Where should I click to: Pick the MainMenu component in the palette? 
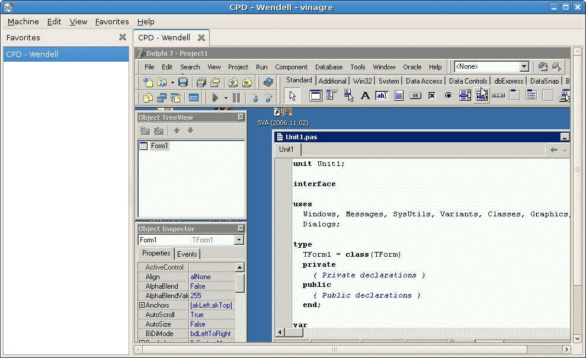[332, 95]
